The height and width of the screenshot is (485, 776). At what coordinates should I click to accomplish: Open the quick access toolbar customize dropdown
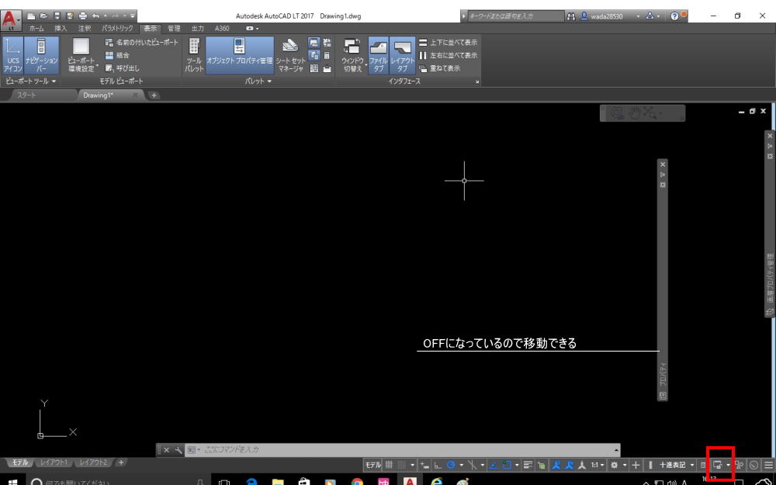[133, 16]
